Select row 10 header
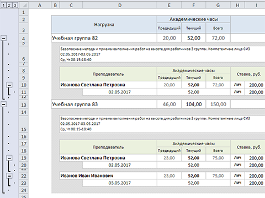This screenshot has height=198, width=265. coord(24,85)
